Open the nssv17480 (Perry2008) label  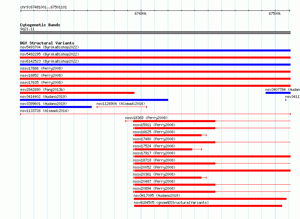[154, 139]
